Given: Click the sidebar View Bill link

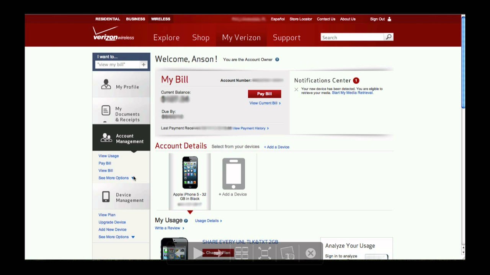Looking at the screenshot, I should click(106, 171).
